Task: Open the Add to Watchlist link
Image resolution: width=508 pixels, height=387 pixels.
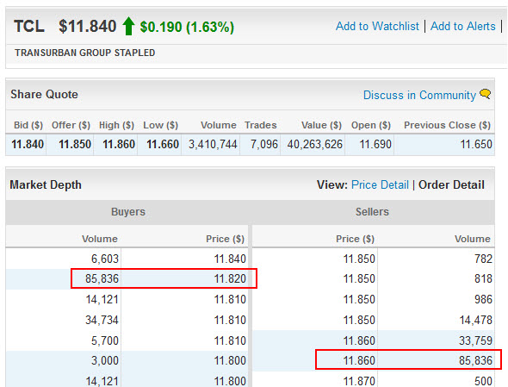Action: (x=377, y=26)
